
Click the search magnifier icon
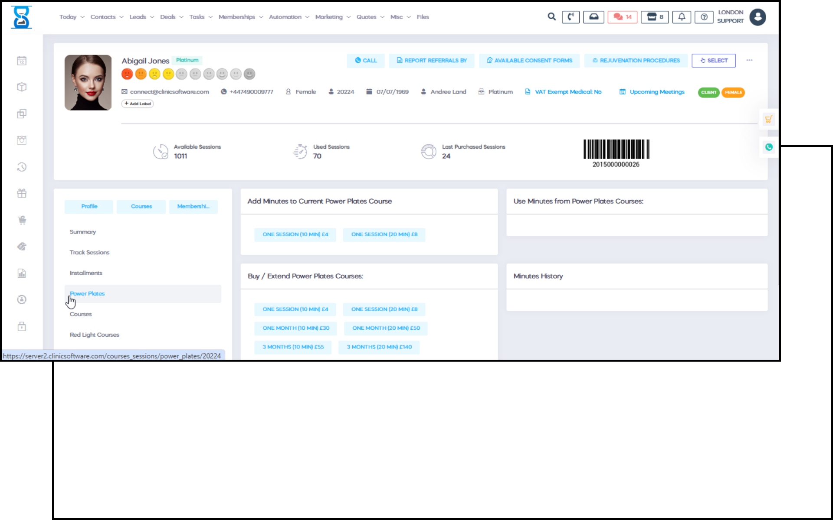551,17
